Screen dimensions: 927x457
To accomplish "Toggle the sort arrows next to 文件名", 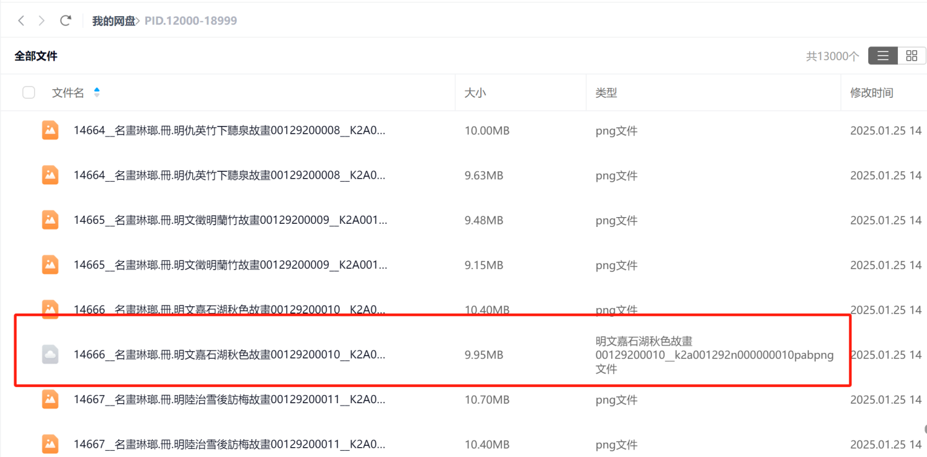I will [96, 93].
